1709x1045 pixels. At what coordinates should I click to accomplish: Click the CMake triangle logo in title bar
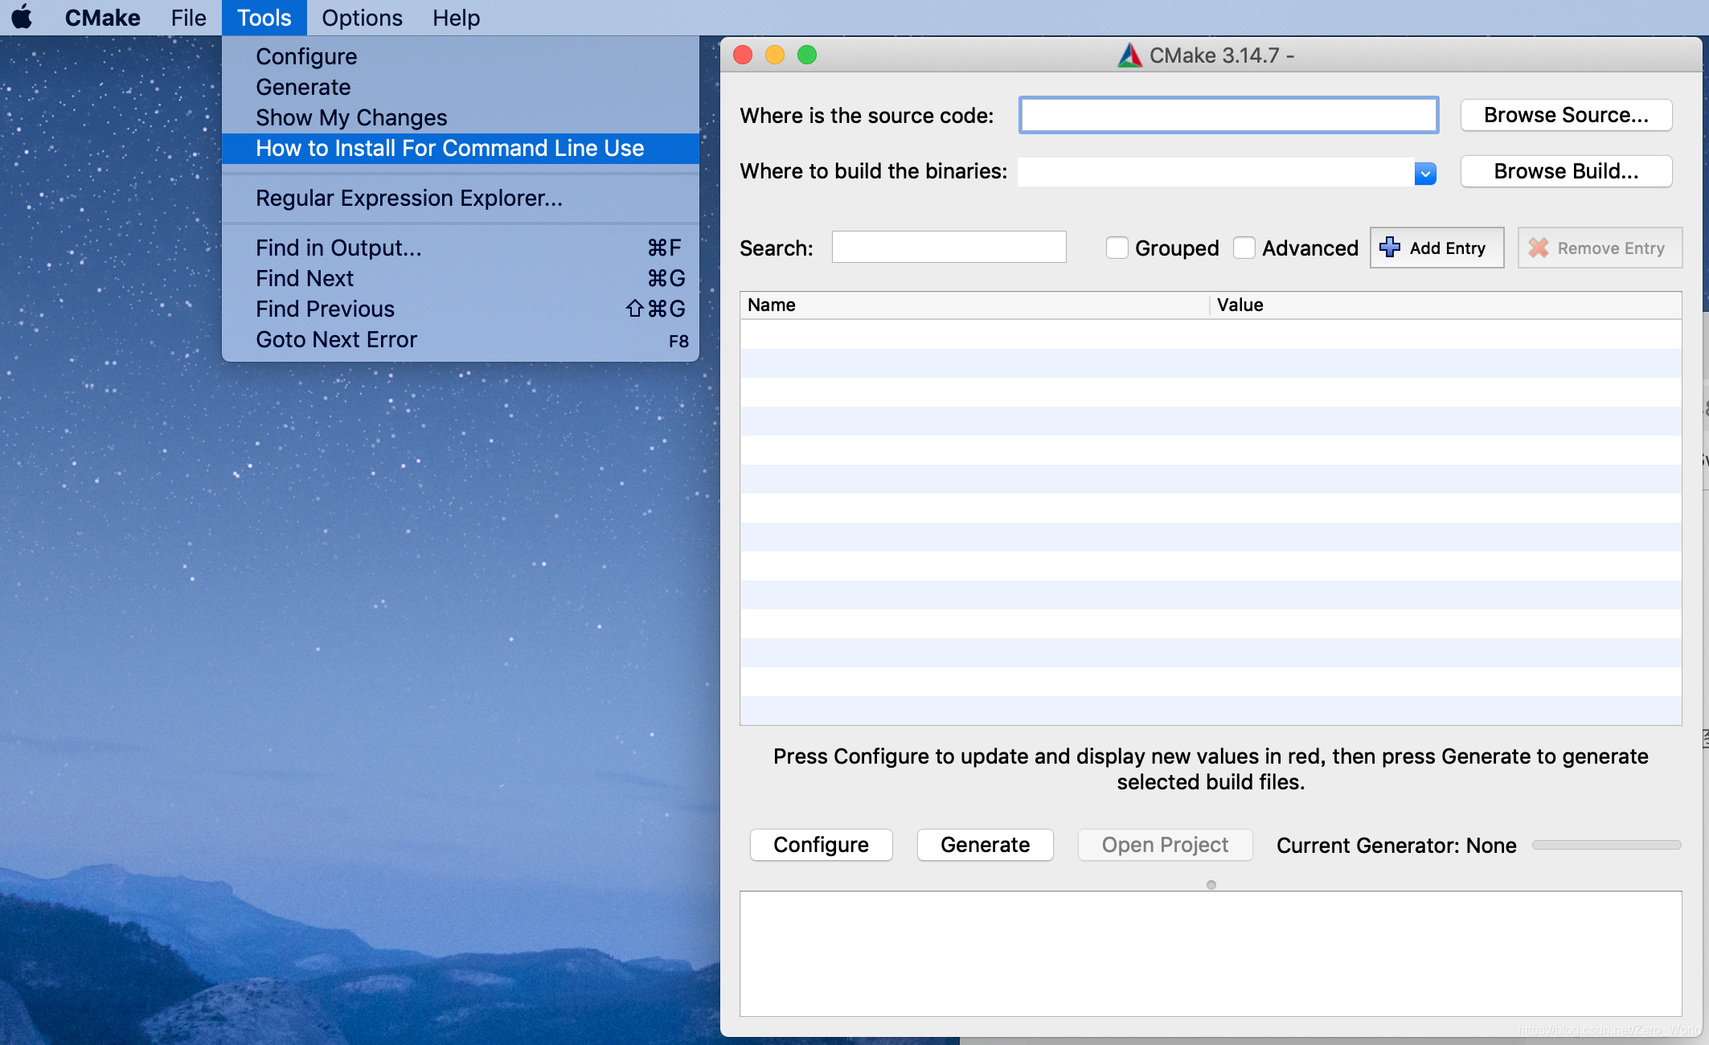point(1129,55)
